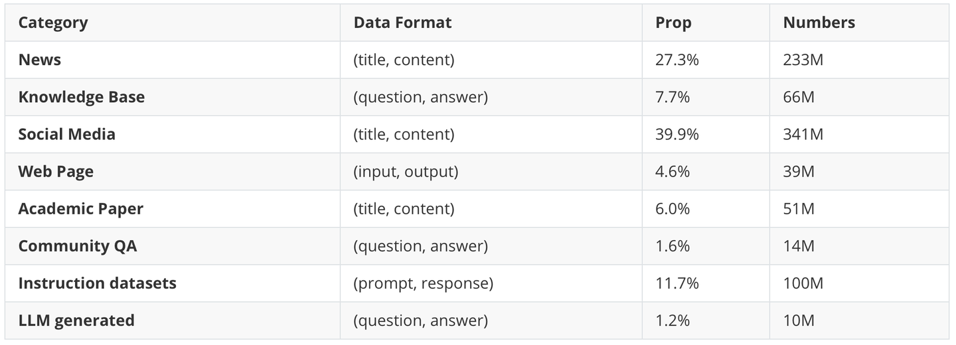This screenshot has width=956, height=345.
Task: Click the Social Media category cell
Action: click(66, 134)
